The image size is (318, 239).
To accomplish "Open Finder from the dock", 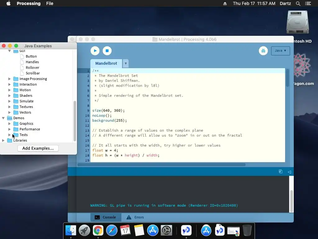I will point(71,231).
